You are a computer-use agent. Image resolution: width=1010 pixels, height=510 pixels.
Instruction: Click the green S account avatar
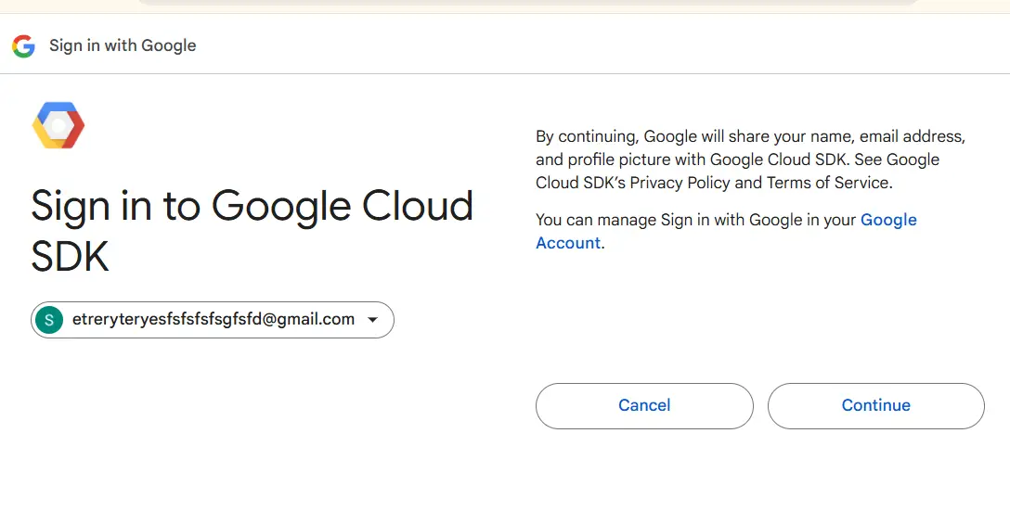(49, 320)
